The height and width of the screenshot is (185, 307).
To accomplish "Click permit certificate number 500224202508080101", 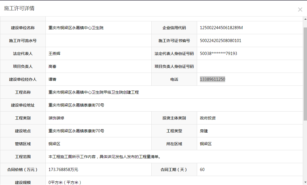I will coord(220,41).
